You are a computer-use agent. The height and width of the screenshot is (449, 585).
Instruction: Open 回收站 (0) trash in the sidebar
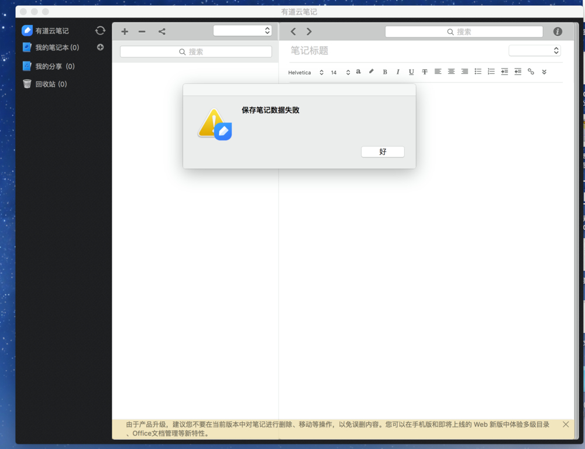click(x=45, y=84)
